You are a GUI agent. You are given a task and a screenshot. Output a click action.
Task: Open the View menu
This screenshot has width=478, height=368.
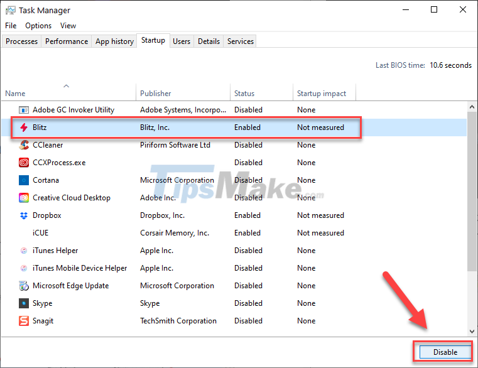[68, 26]
